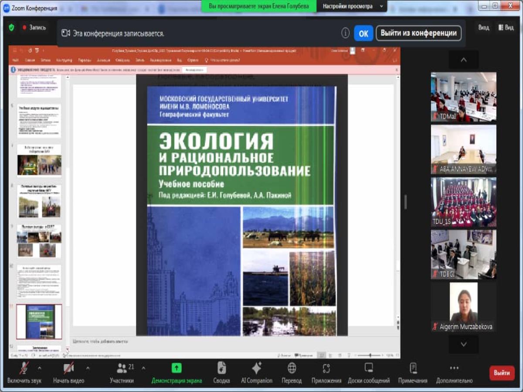Image resolution: width=523 pixels, height=392 pixels.
Task: Select the TDBGI participant video
Action: pyautogui.click(x=464, y=254)
